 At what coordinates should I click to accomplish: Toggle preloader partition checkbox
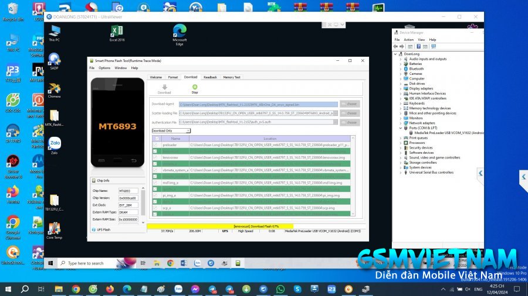[x=155, y=145]
